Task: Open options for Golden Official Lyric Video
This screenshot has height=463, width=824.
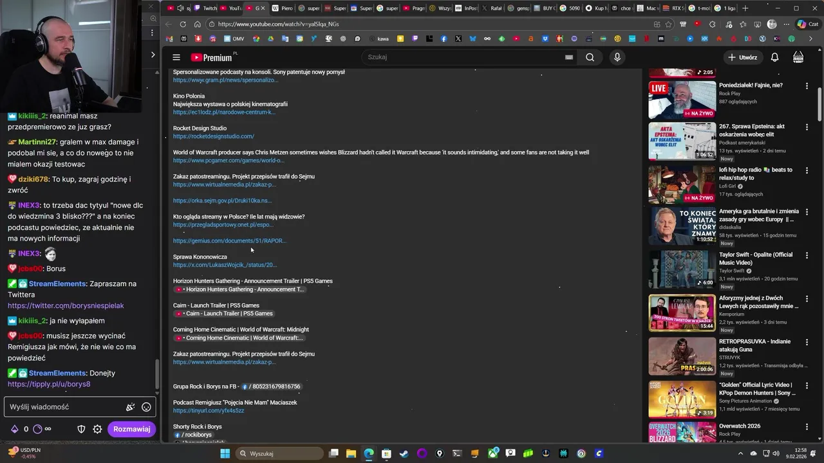Action: point(807,385)
